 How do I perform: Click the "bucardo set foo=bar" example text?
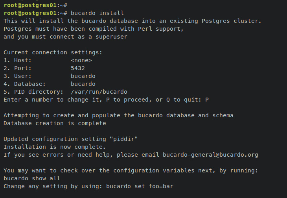pos(140,186)
